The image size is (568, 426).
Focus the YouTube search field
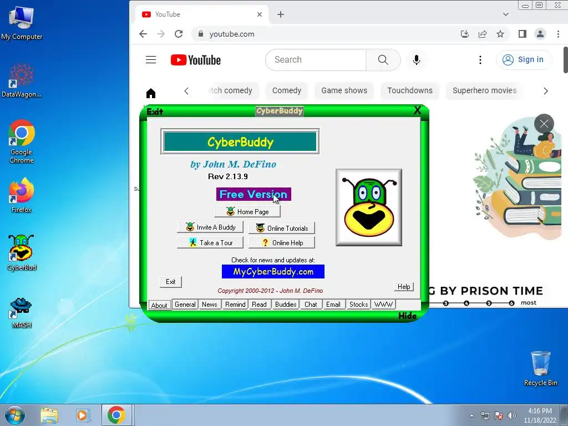click(316, 60)
